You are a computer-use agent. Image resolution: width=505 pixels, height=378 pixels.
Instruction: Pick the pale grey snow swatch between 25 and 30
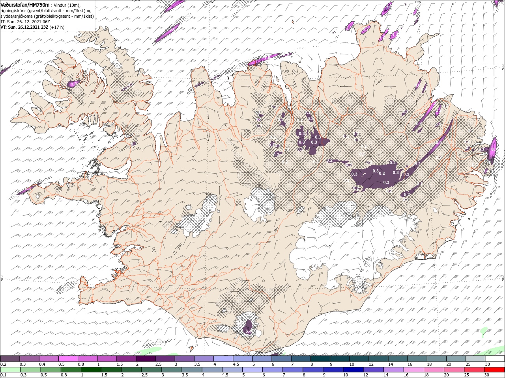coord(475,359)
